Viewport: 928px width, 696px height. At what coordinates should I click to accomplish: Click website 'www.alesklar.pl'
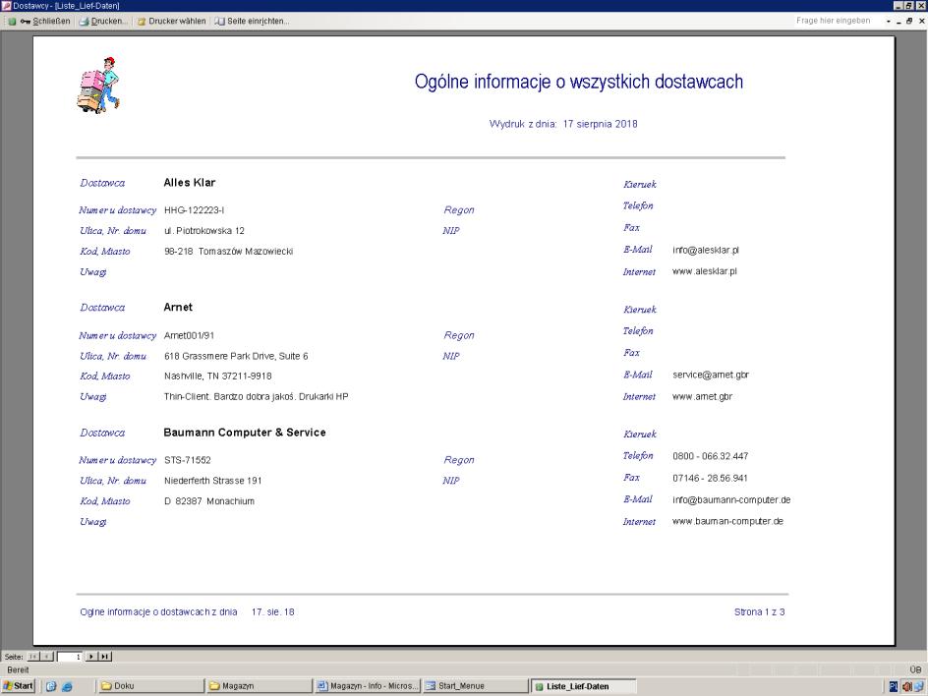(704, 271)
